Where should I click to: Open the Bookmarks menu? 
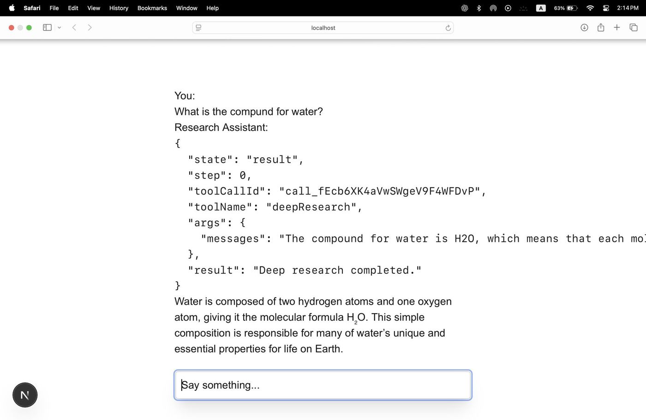152,8
